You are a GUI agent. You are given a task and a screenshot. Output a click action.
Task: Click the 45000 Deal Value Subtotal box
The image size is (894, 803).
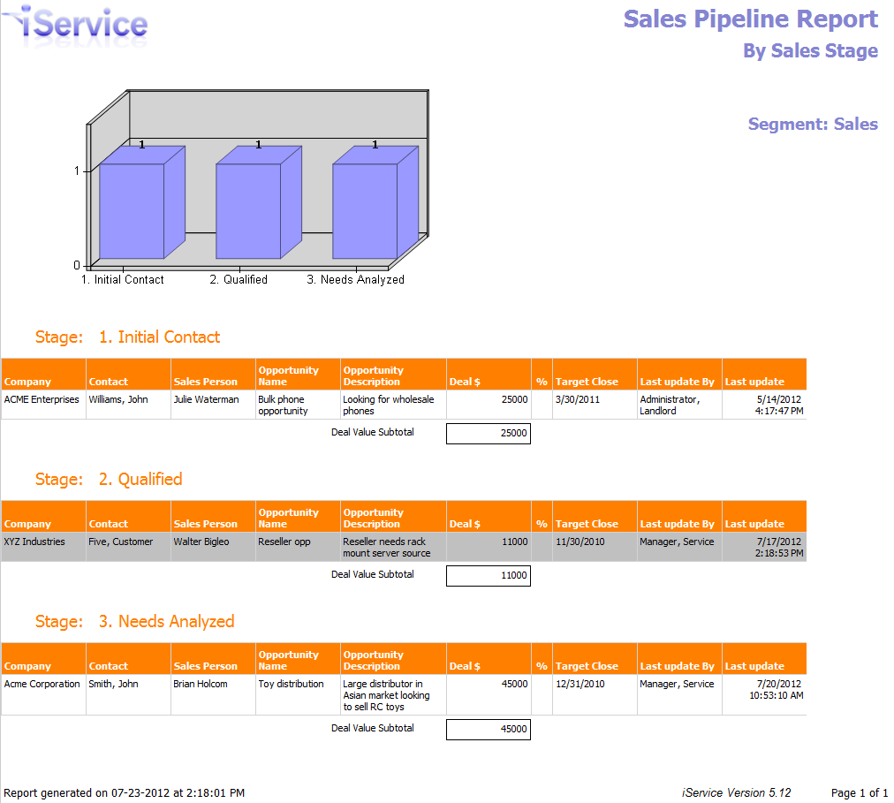point(488,730)
